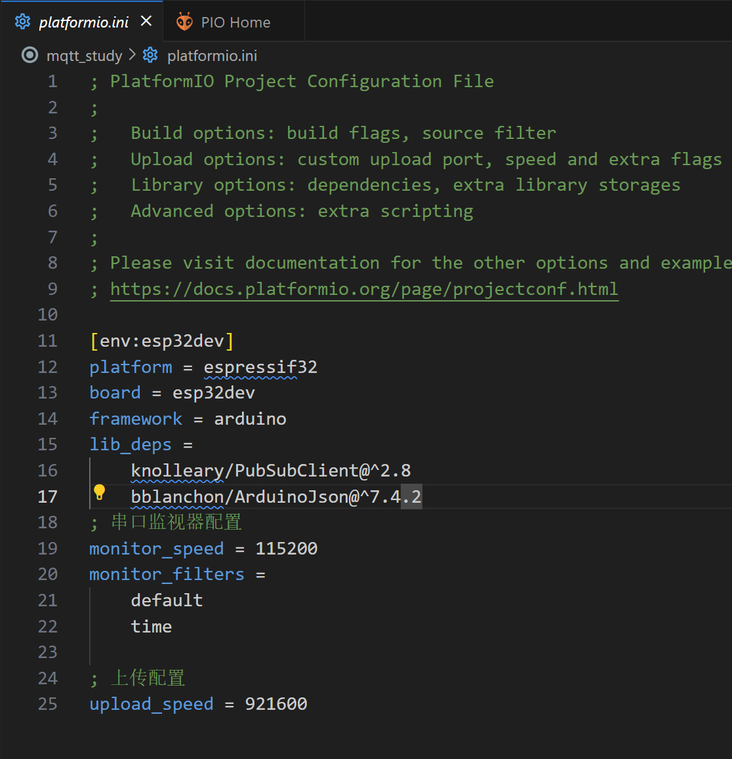Click line number 11 in the gutter
Screen dimensions: 732x759
pos(48,341)
